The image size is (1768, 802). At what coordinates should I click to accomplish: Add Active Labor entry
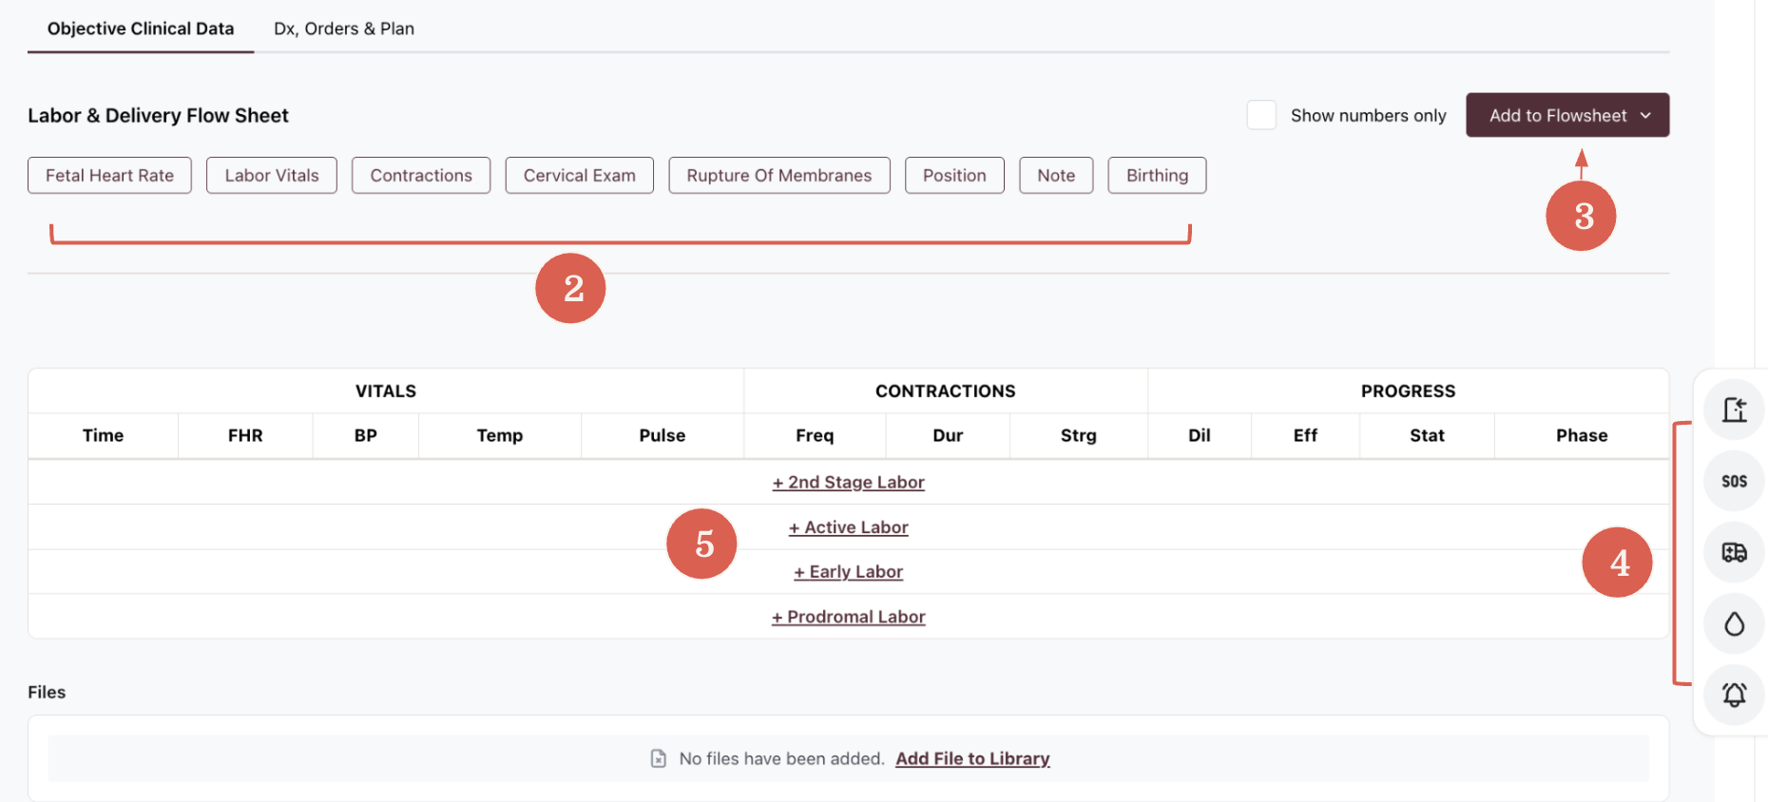click(849, 526)
